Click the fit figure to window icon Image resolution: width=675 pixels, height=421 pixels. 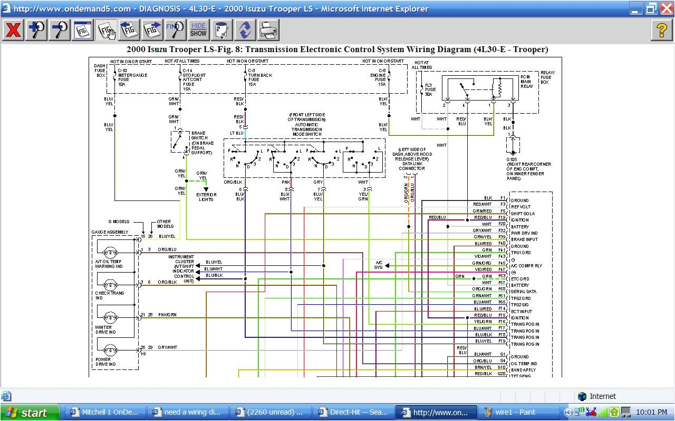(x=83, y=30)
